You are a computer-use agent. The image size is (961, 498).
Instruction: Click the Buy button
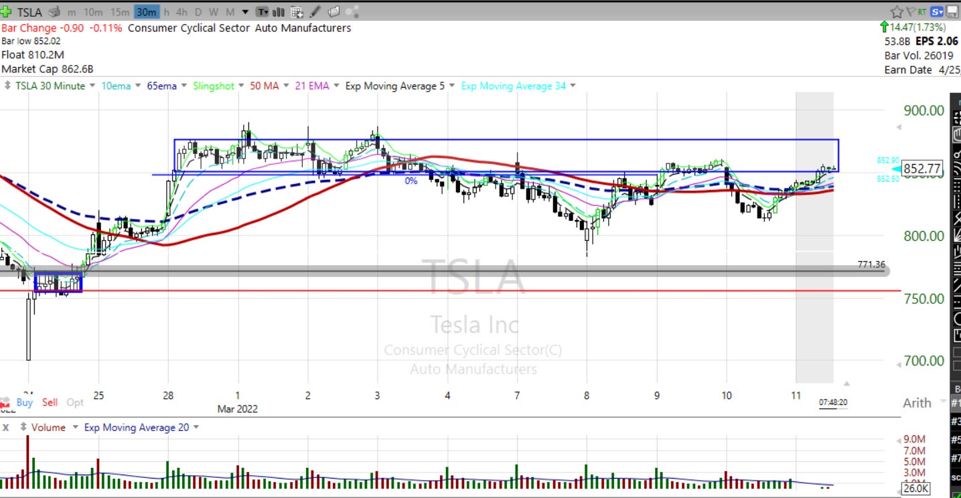(24, 402)
